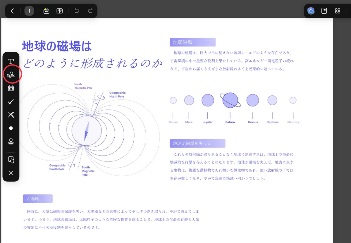This screenshot has height=243, width=351.
Task: Select the checkmark stamp tool
Action: (x=11, y=102)
